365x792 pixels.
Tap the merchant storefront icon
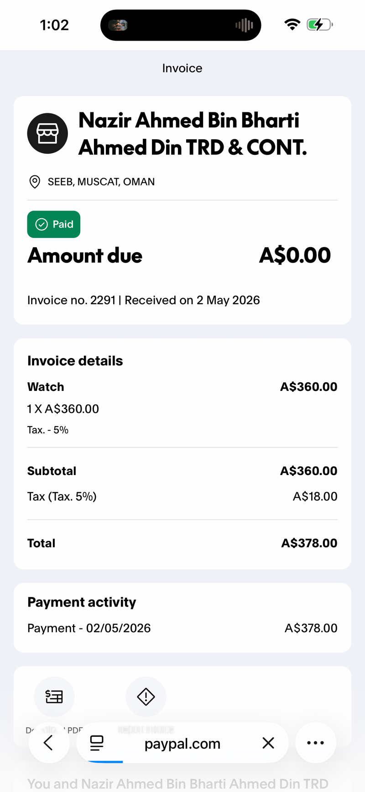tap(47, 133)
